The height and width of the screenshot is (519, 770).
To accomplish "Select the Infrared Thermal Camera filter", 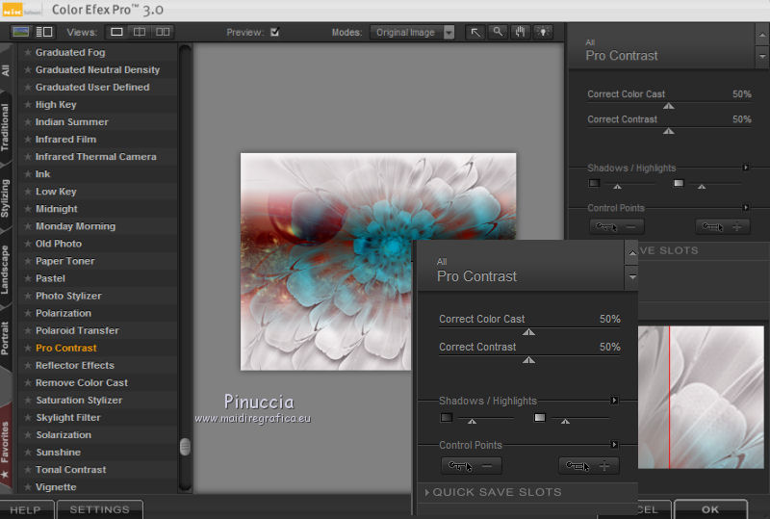I will 95,157.
